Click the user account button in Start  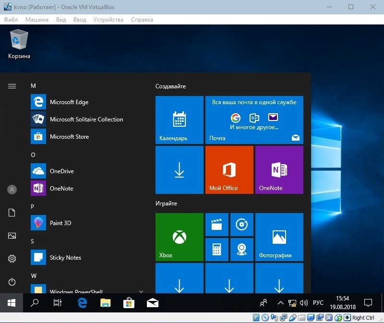[12, 189]
